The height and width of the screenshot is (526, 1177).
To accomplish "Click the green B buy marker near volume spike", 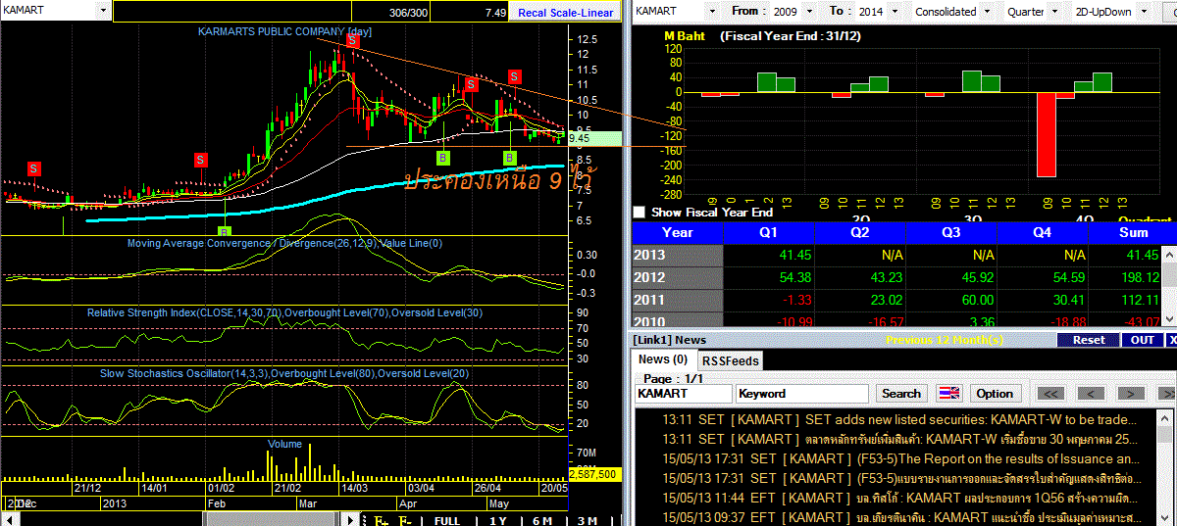I will [224, 231].
